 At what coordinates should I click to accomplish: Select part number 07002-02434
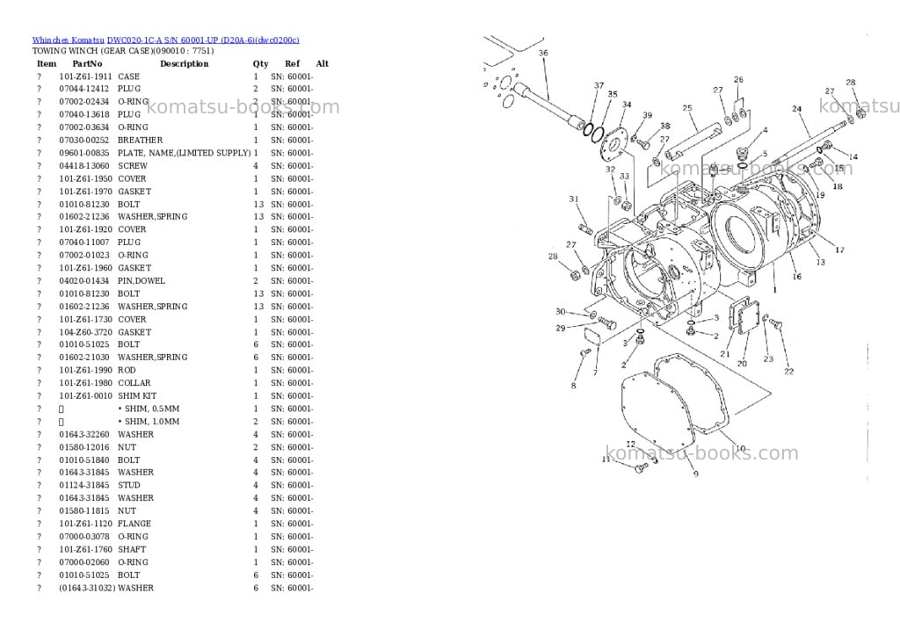click(x=83, y=102)
